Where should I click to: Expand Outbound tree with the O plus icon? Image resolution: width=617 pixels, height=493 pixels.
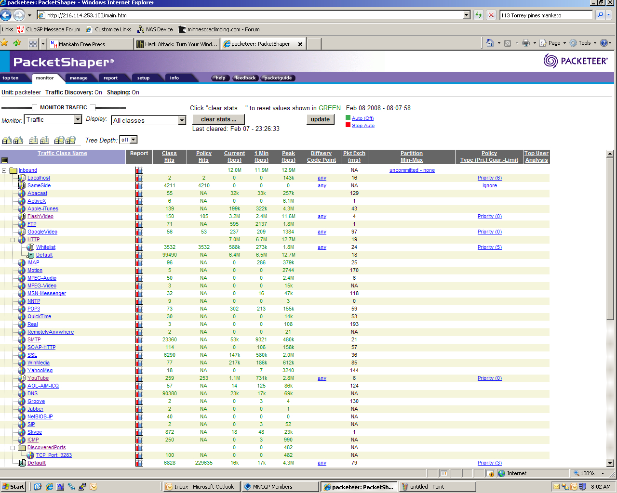coord(70,140)
